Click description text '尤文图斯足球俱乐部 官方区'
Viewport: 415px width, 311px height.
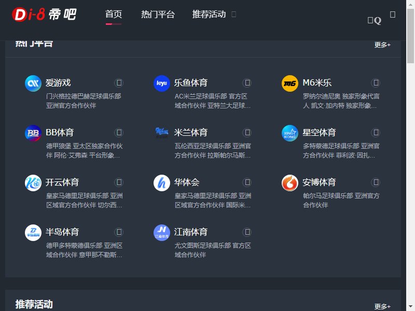tap(213, 245)
